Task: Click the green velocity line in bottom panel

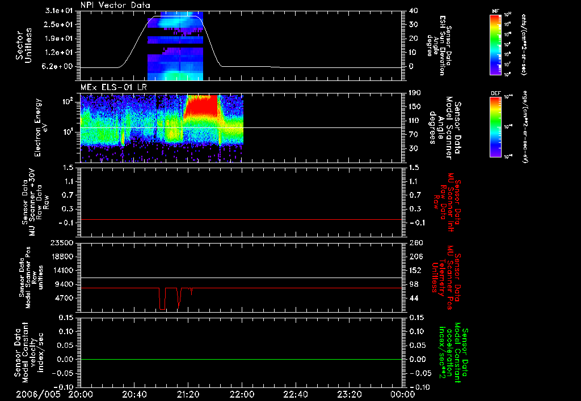Action: pos(241,359)
